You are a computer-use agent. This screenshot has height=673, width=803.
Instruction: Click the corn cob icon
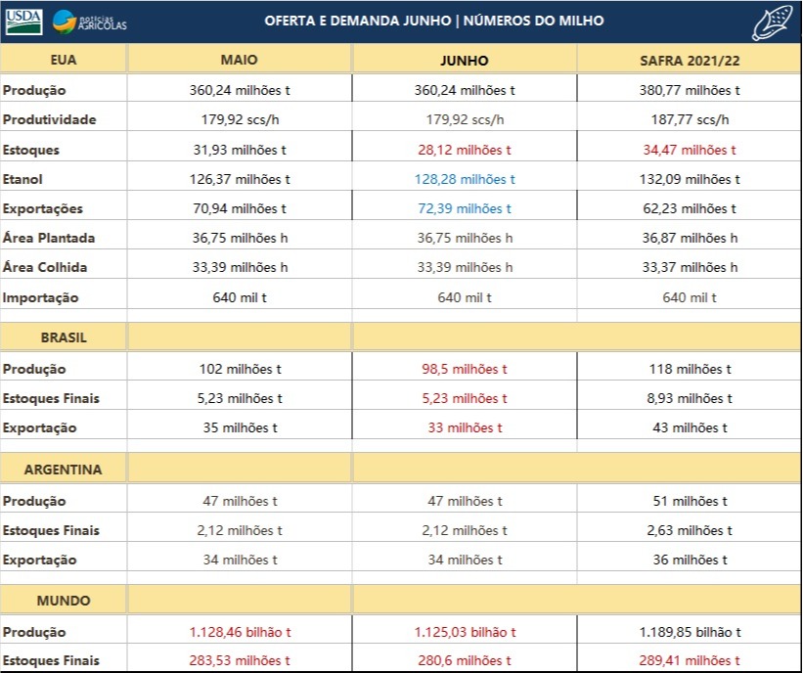click(x=773, y=22)
